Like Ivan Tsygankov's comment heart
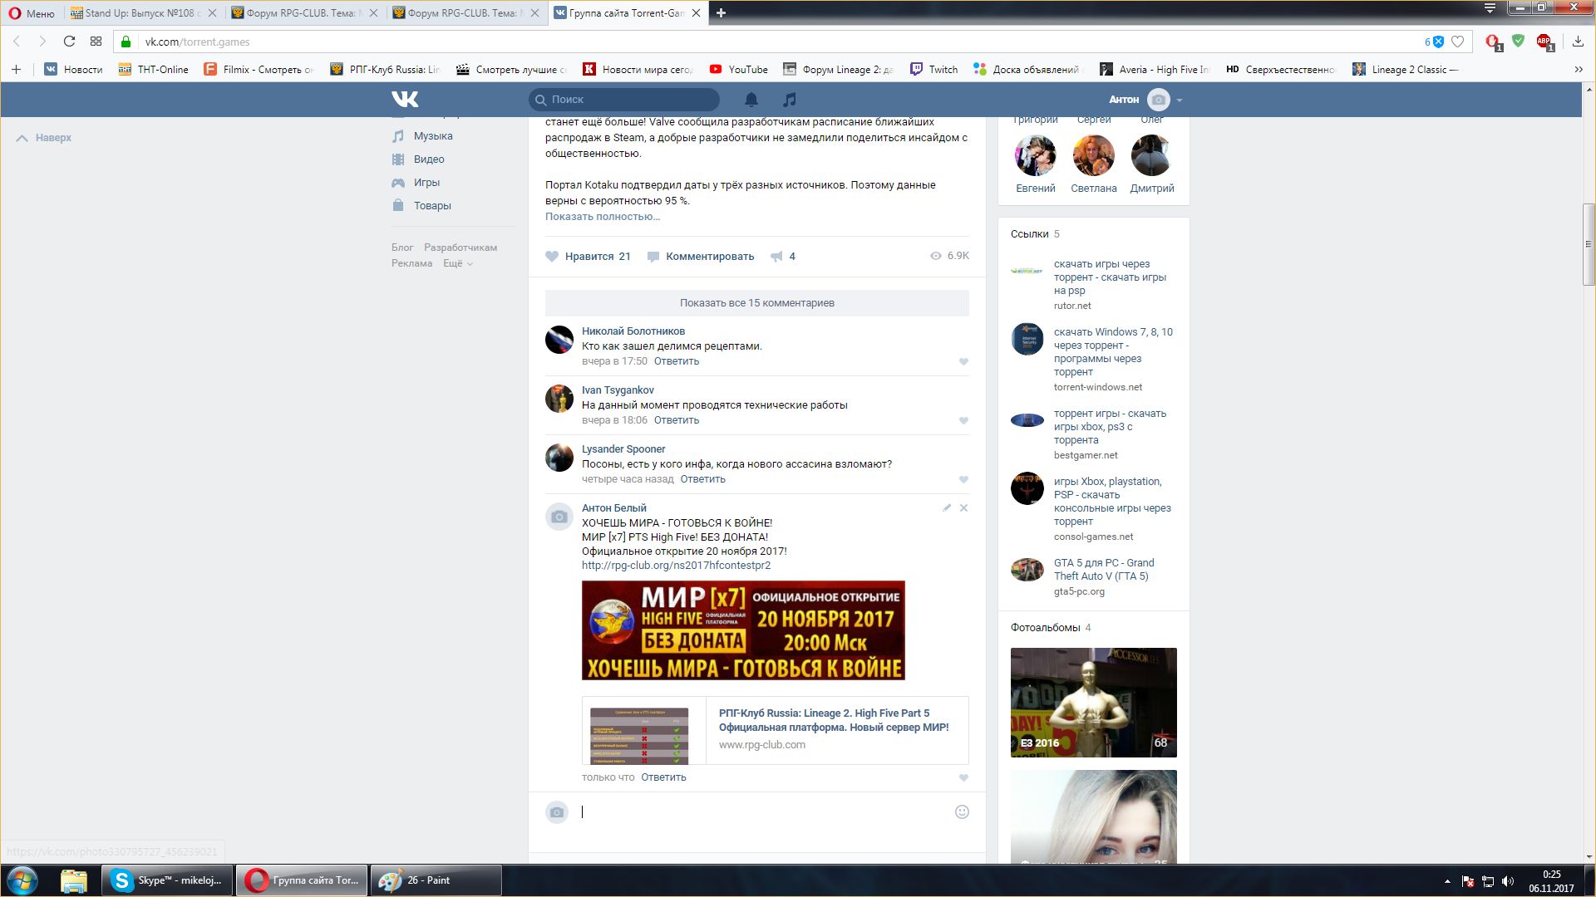Image resolution: width=1596 pixels, height=897 pixels. (963, 421)
